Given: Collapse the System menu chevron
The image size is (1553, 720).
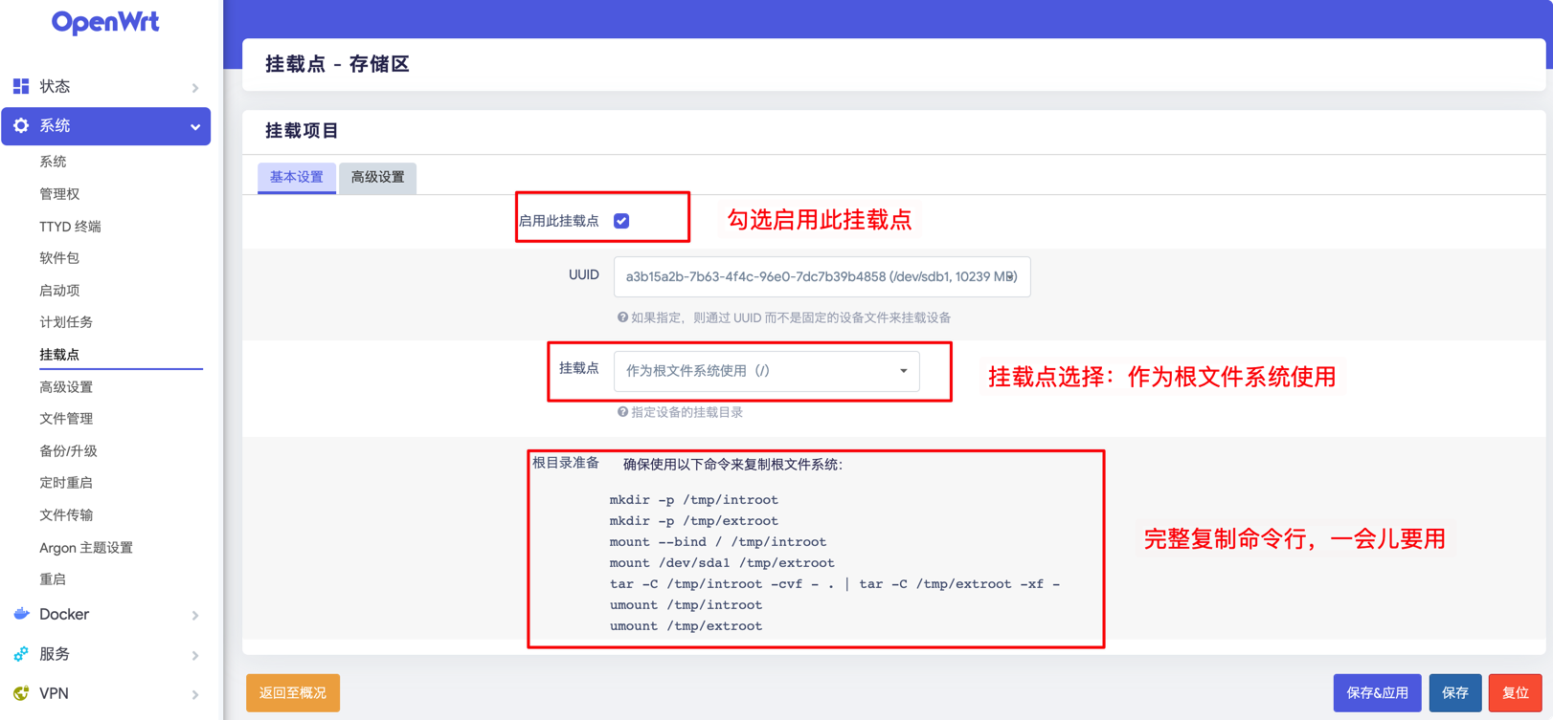Looking at the screenshot, I should (x=195, y=126).
